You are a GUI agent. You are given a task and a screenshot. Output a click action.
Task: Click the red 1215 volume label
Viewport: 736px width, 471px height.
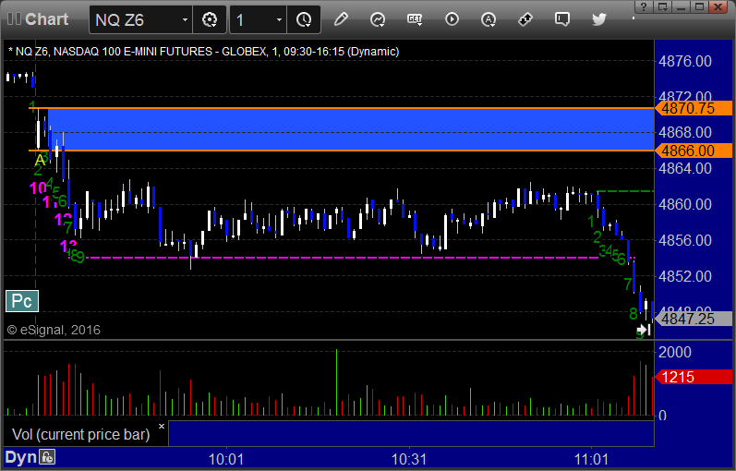(x=694, y=377)
